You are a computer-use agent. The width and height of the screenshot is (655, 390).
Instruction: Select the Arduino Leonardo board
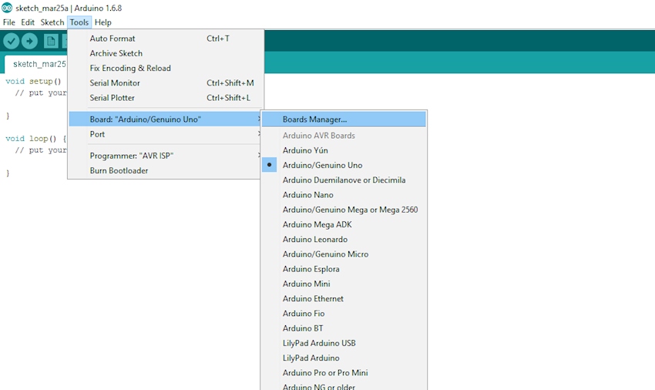point(344,240)
